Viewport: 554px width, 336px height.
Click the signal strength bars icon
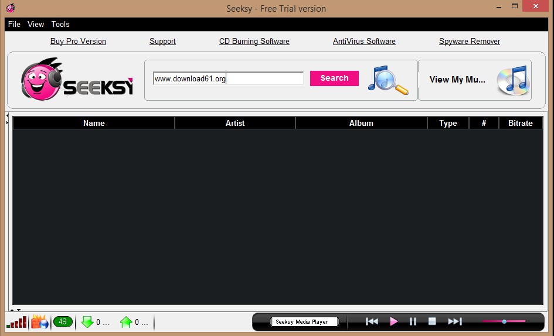pos(16,322)
